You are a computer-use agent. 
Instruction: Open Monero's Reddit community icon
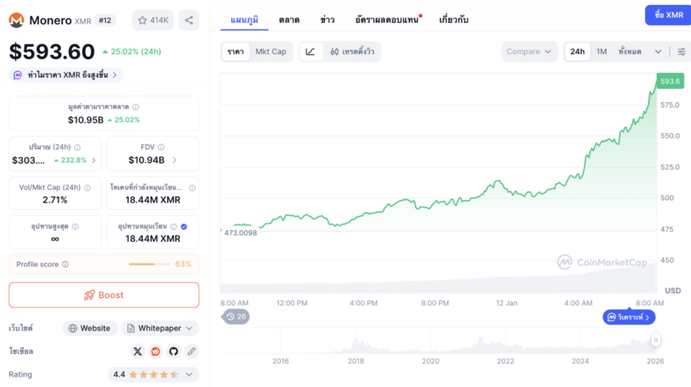click(156, 351)
